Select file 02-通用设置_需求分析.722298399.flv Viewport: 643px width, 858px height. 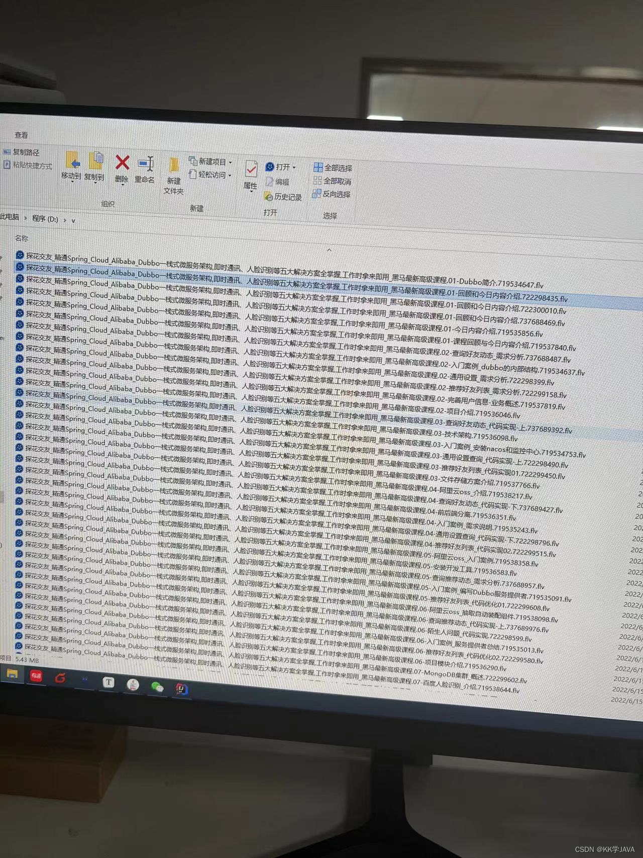284,364
